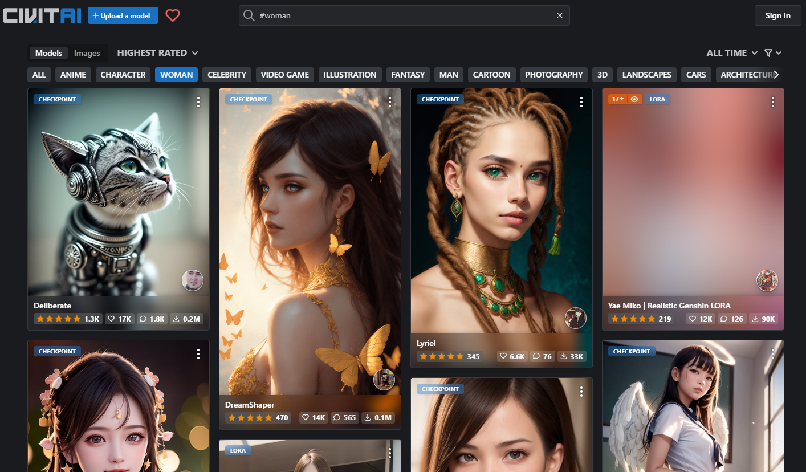The image size is (806, 472).
Task: Open the Lyriel model title
Action: pos(426,343)
